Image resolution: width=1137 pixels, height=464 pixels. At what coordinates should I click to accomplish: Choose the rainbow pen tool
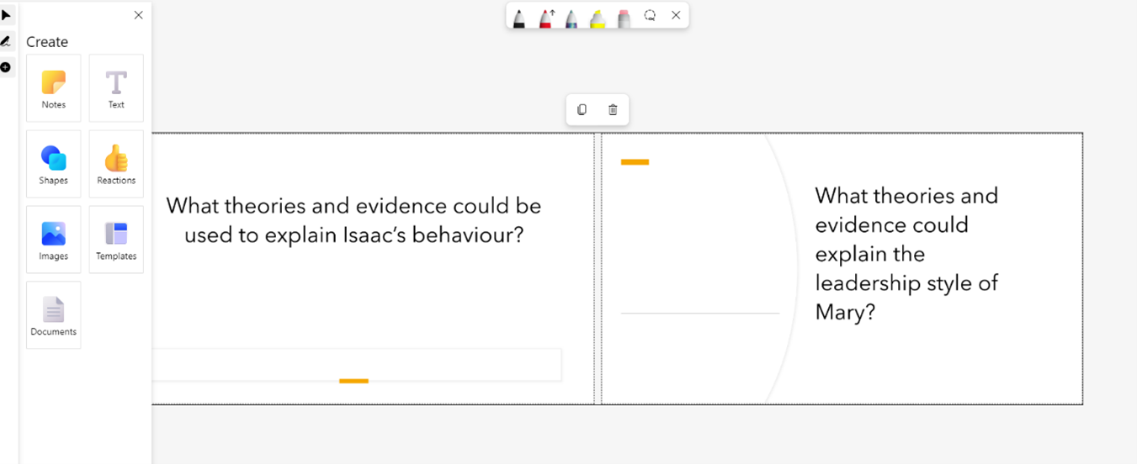click(x=571, y=17)
